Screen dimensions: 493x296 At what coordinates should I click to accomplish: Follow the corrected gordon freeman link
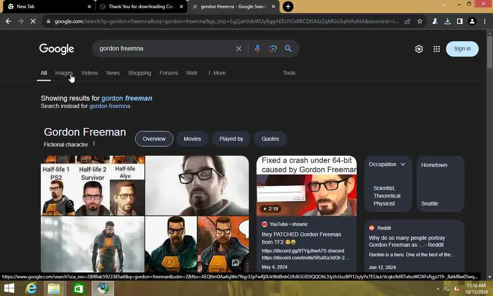[127, 98]
